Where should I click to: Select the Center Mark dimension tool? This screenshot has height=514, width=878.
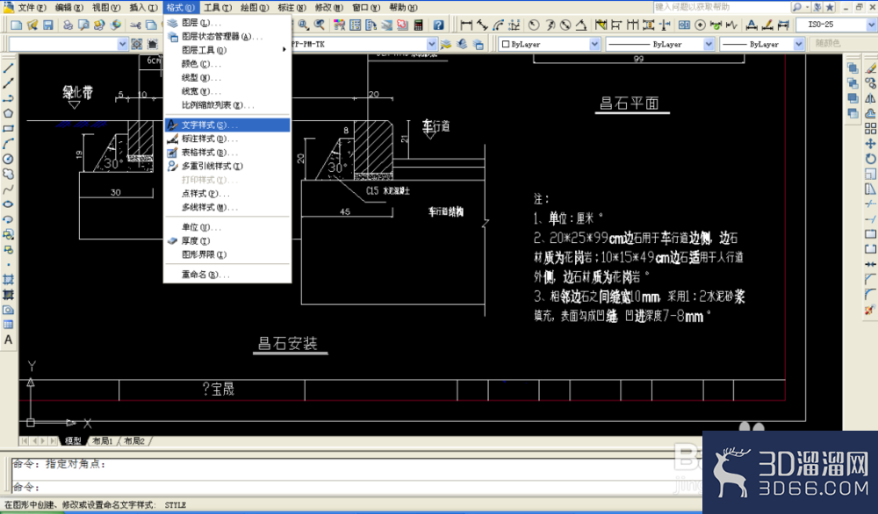click(700, 25)
